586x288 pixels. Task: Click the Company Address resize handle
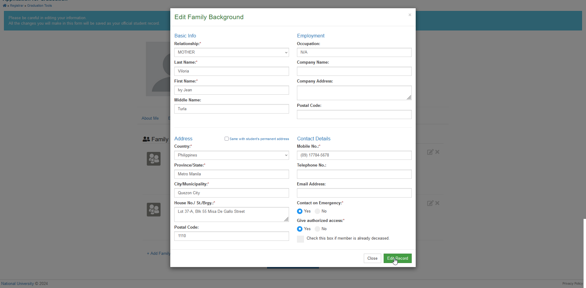coord(409,97)
